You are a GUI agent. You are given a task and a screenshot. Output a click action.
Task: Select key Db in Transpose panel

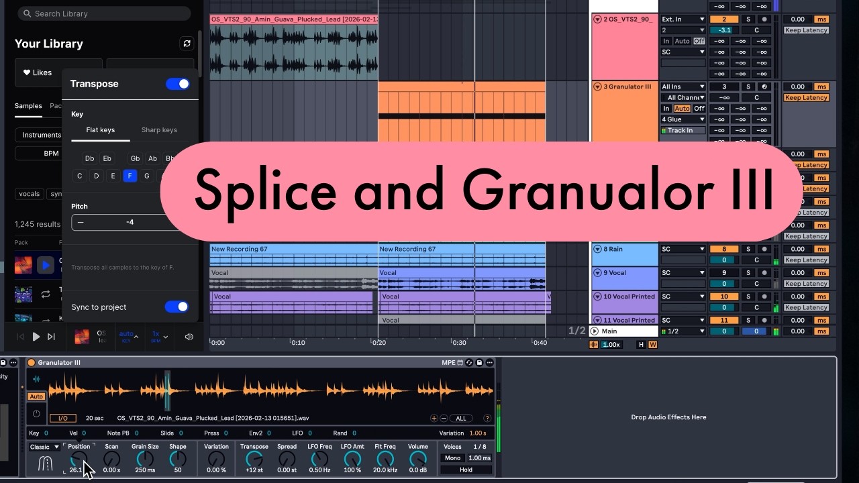[x=90, y=158]
